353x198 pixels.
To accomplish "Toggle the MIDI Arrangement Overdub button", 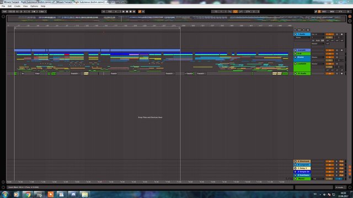I will (134, 12).
